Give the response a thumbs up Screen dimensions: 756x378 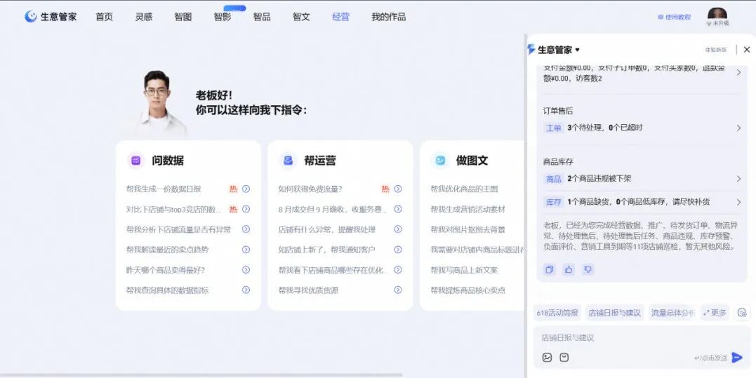click(569, 269)
